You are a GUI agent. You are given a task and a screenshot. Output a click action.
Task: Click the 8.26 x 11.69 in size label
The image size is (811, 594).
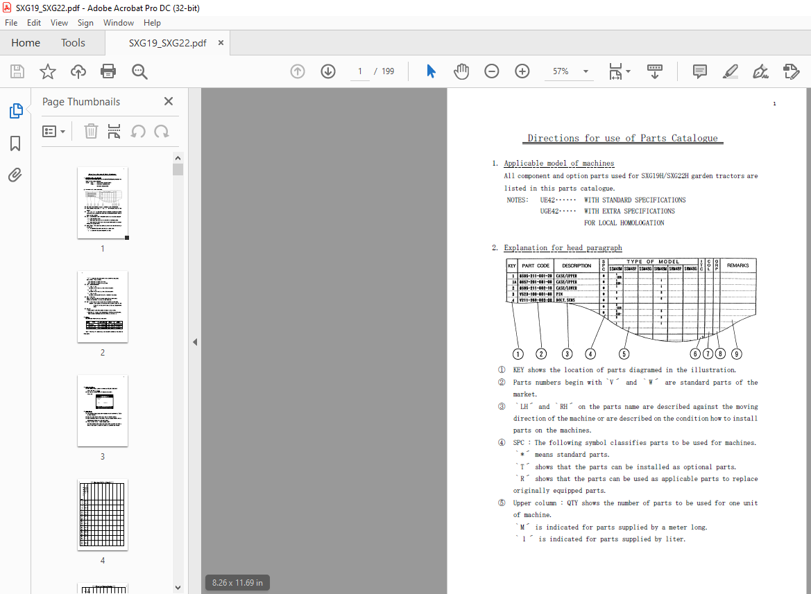237,583
